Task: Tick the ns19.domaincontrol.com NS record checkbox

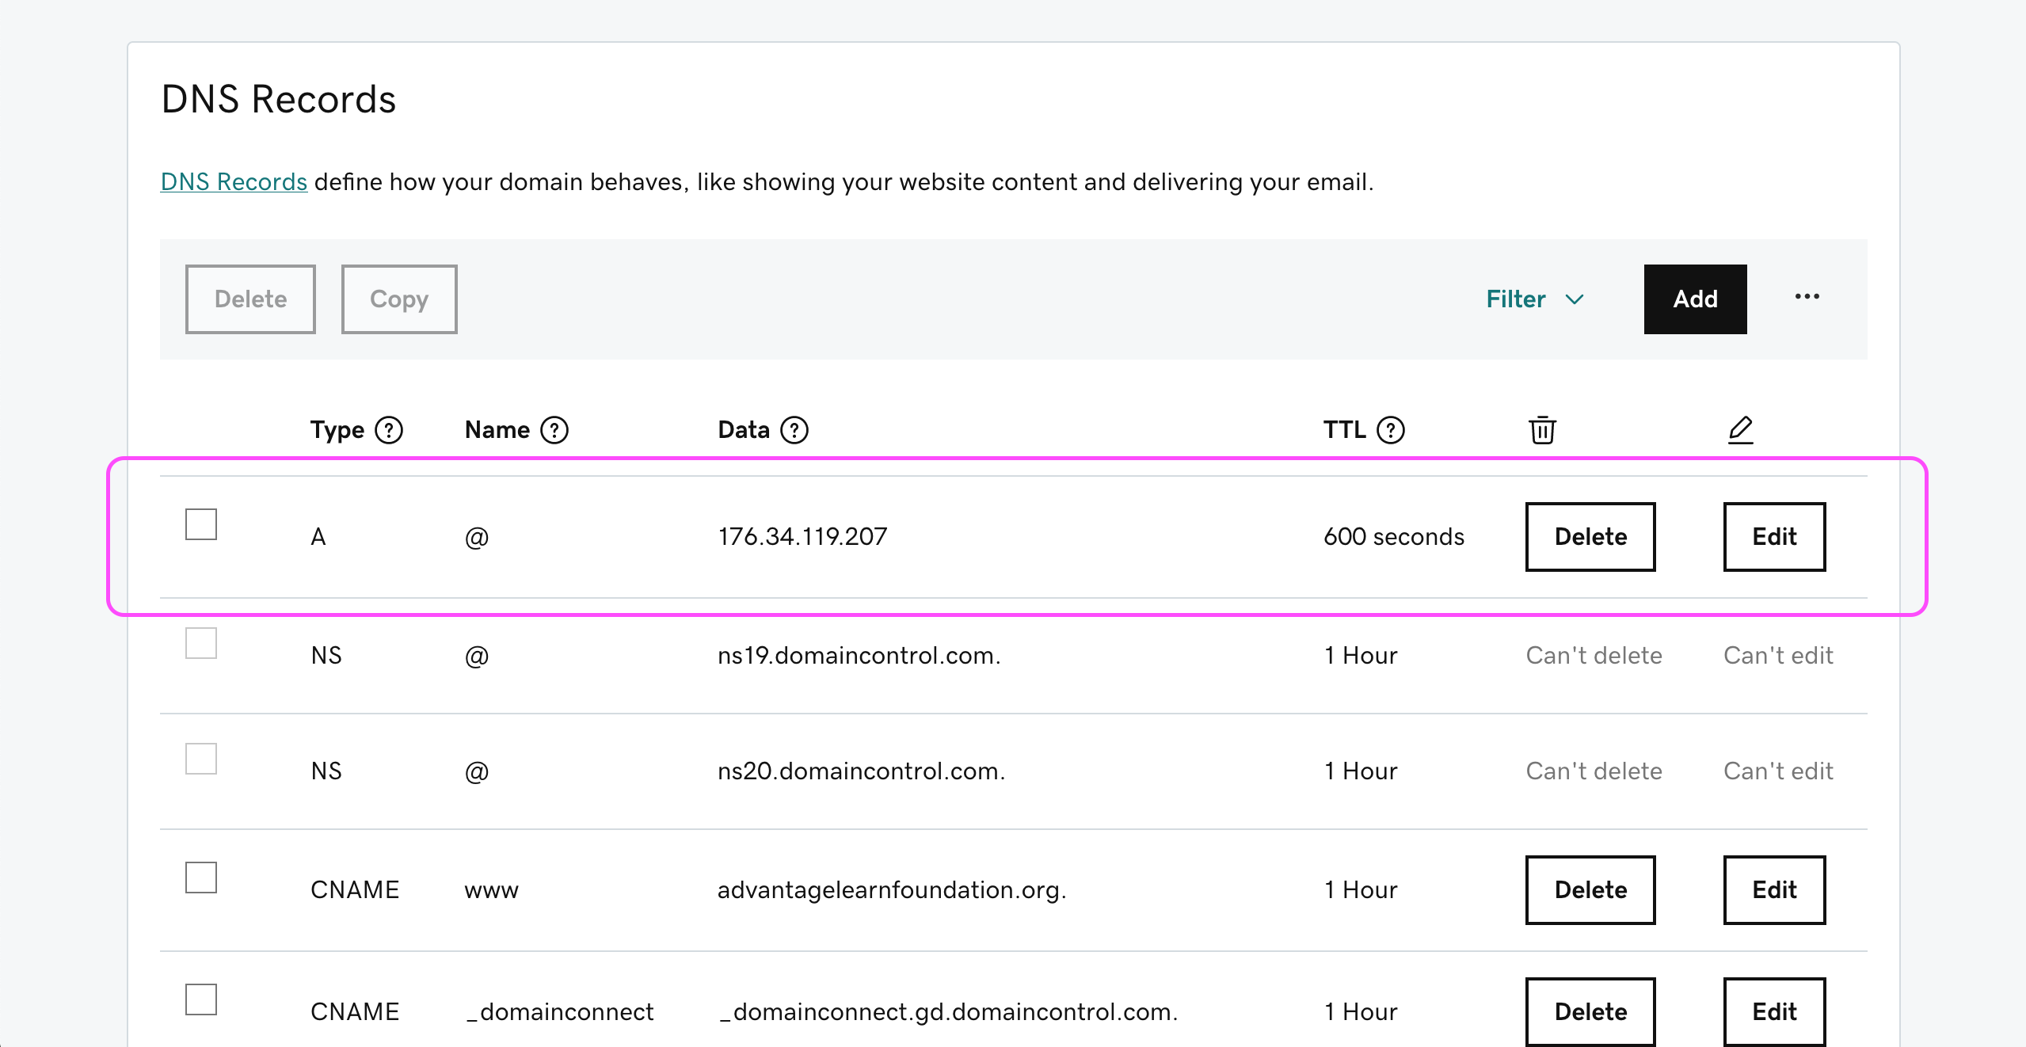Action: (201, 643)
